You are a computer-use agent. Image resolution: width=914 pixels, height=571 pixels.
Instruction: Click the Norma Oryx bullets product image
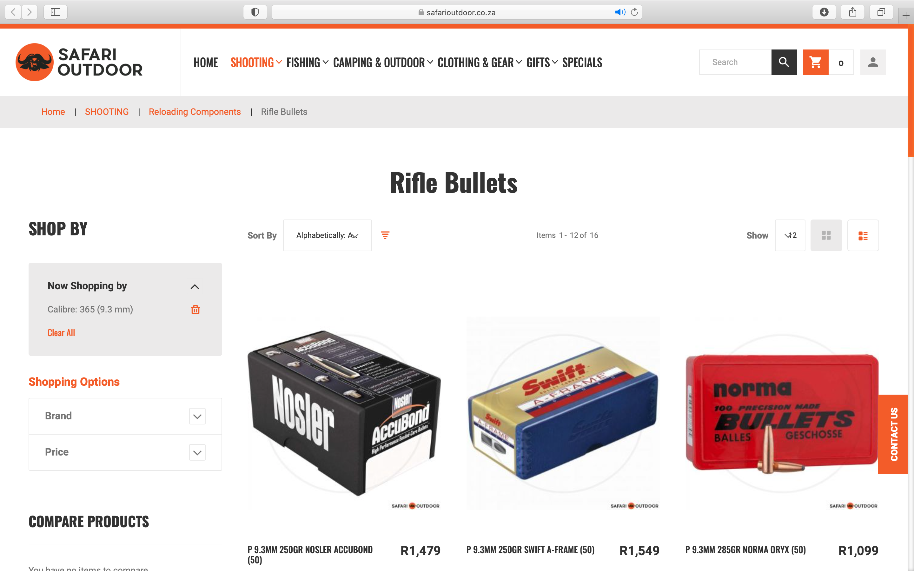(x=782, y=413)
